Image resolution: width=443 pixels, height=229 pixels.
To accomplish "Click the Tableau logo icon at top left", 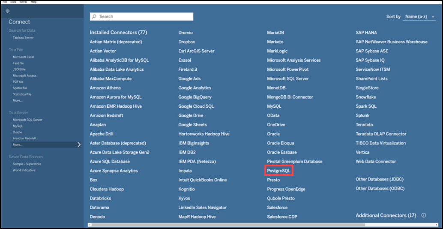I will click(x=8, y=11).
